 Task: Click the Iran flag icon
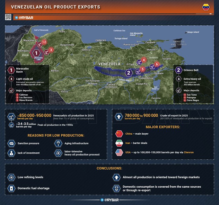119,143
